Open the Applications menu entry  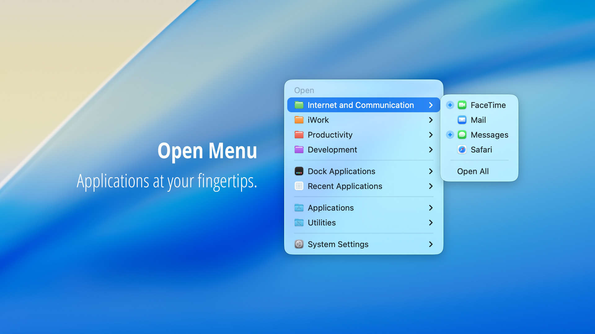point(364,208)
